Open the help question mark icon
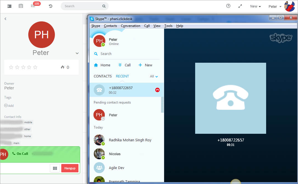This screenshot has height=184, width=298. click(228, 6)
